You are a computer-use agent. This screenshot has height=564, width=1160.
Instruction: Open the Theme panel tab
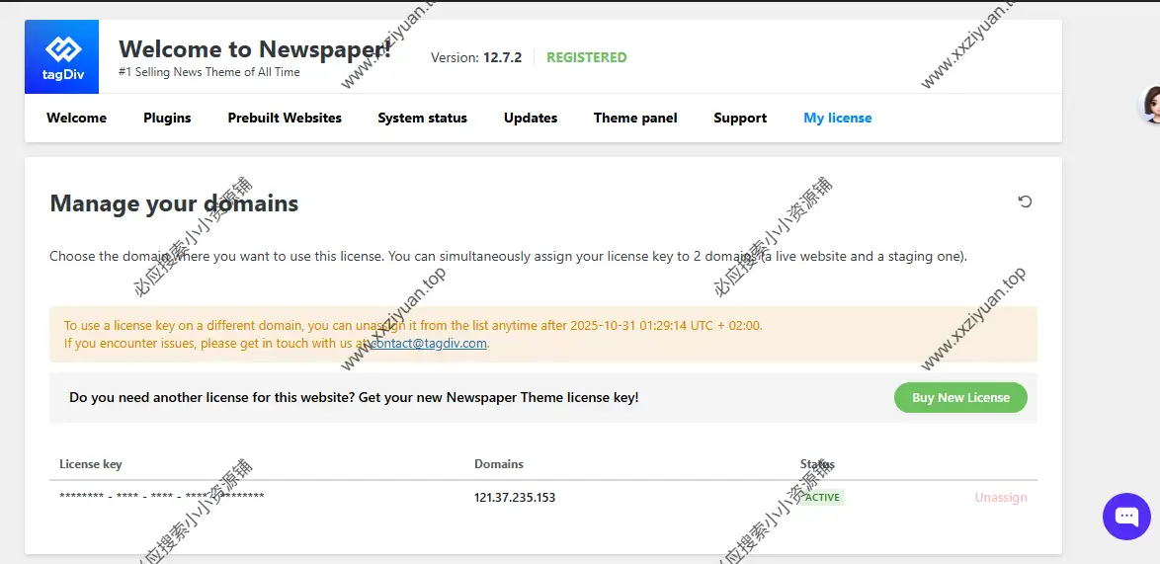point(635,118)
